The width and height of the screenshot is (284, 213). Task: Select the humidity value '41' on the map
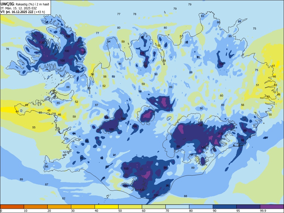(273, 66)
